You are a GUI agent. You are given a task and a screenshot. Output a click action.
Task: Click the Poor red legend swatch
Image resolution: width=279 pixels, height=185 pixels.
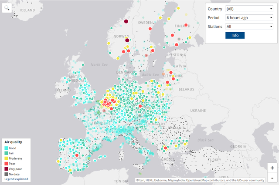click(6, 164)
